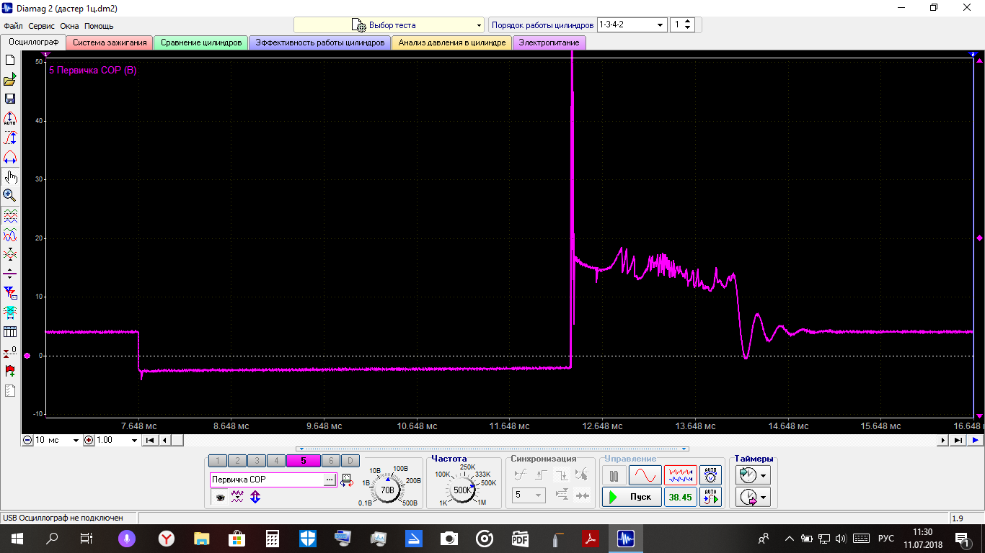Open the Окна menu
The height and width of the screenshot is (553, 985).
click(70, 26)
